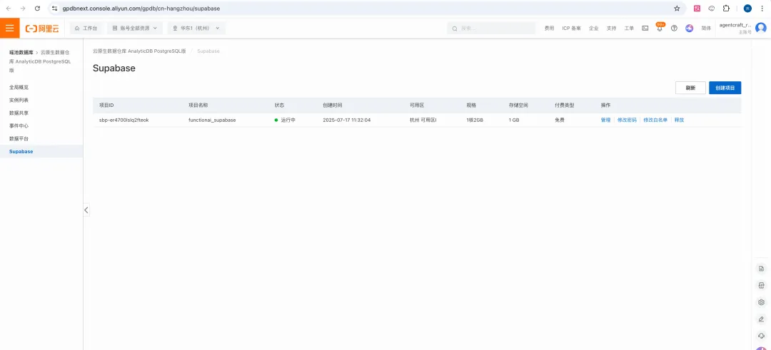This screenshot has width=771, height=350.
Task: Open the Chrome three-dot menu
Action: pyautogui.click(x=762, y=9)
